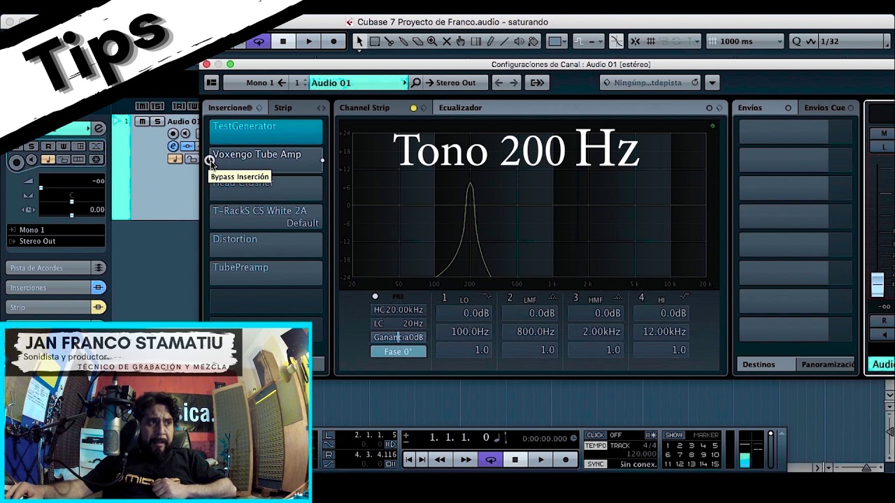Open the track preset dropdown
This screenshot has height=503, width=895.
(651, 82)
